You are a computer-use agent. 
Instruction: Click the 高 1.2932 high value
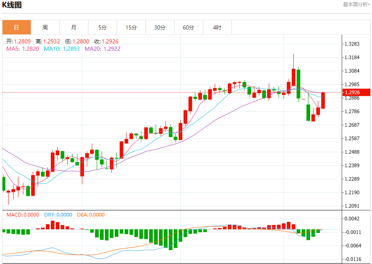pyautogui.click(x=48, y=41)
